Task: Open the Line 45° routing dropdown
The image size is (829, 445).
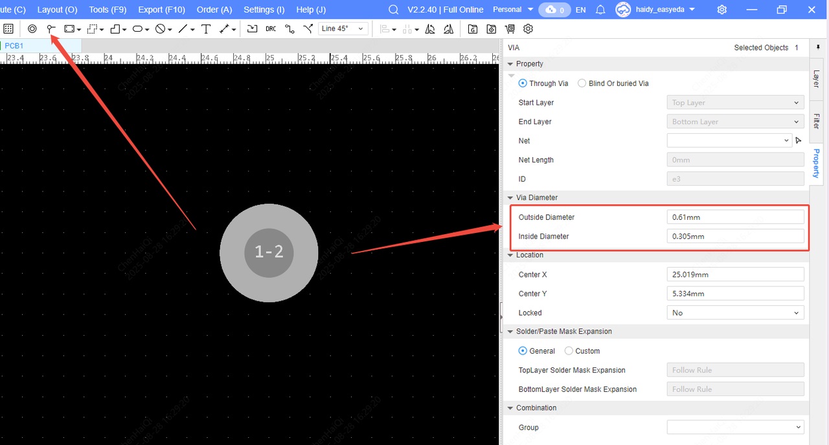Action: (343, 29)
